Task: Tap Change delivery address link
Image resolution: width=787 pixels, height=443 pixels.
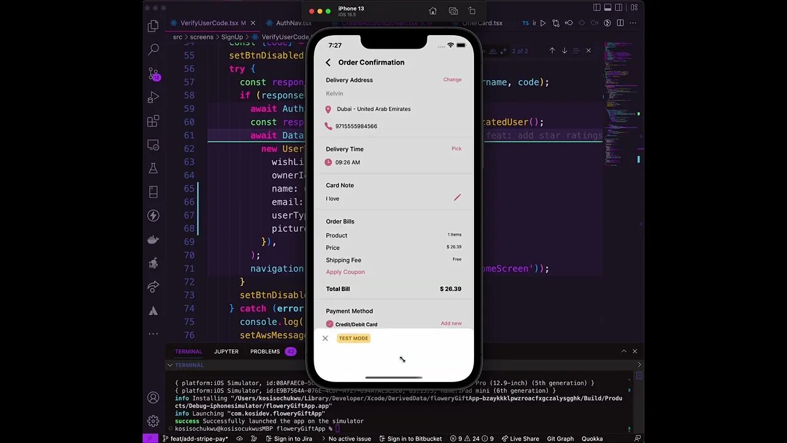Action: [453, 79]
